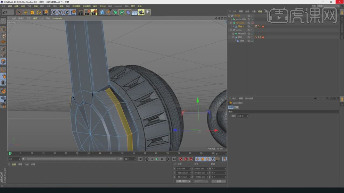Open the Floor/grid scene object icon
This screenshot has width=344, height=193.
(134, 12)
